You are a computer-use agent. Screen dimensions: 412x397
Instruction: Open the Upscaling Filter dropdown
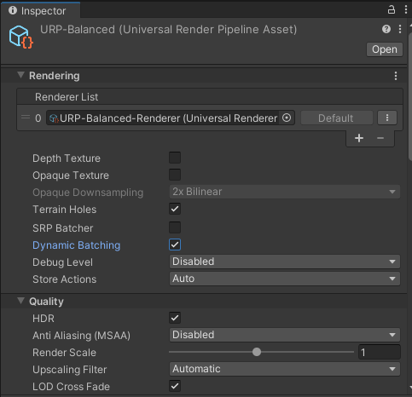coord(285,369)
